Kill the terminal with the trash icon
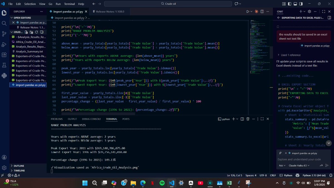The width and height of the screenshot is (334, 188). tap(248, 119)
